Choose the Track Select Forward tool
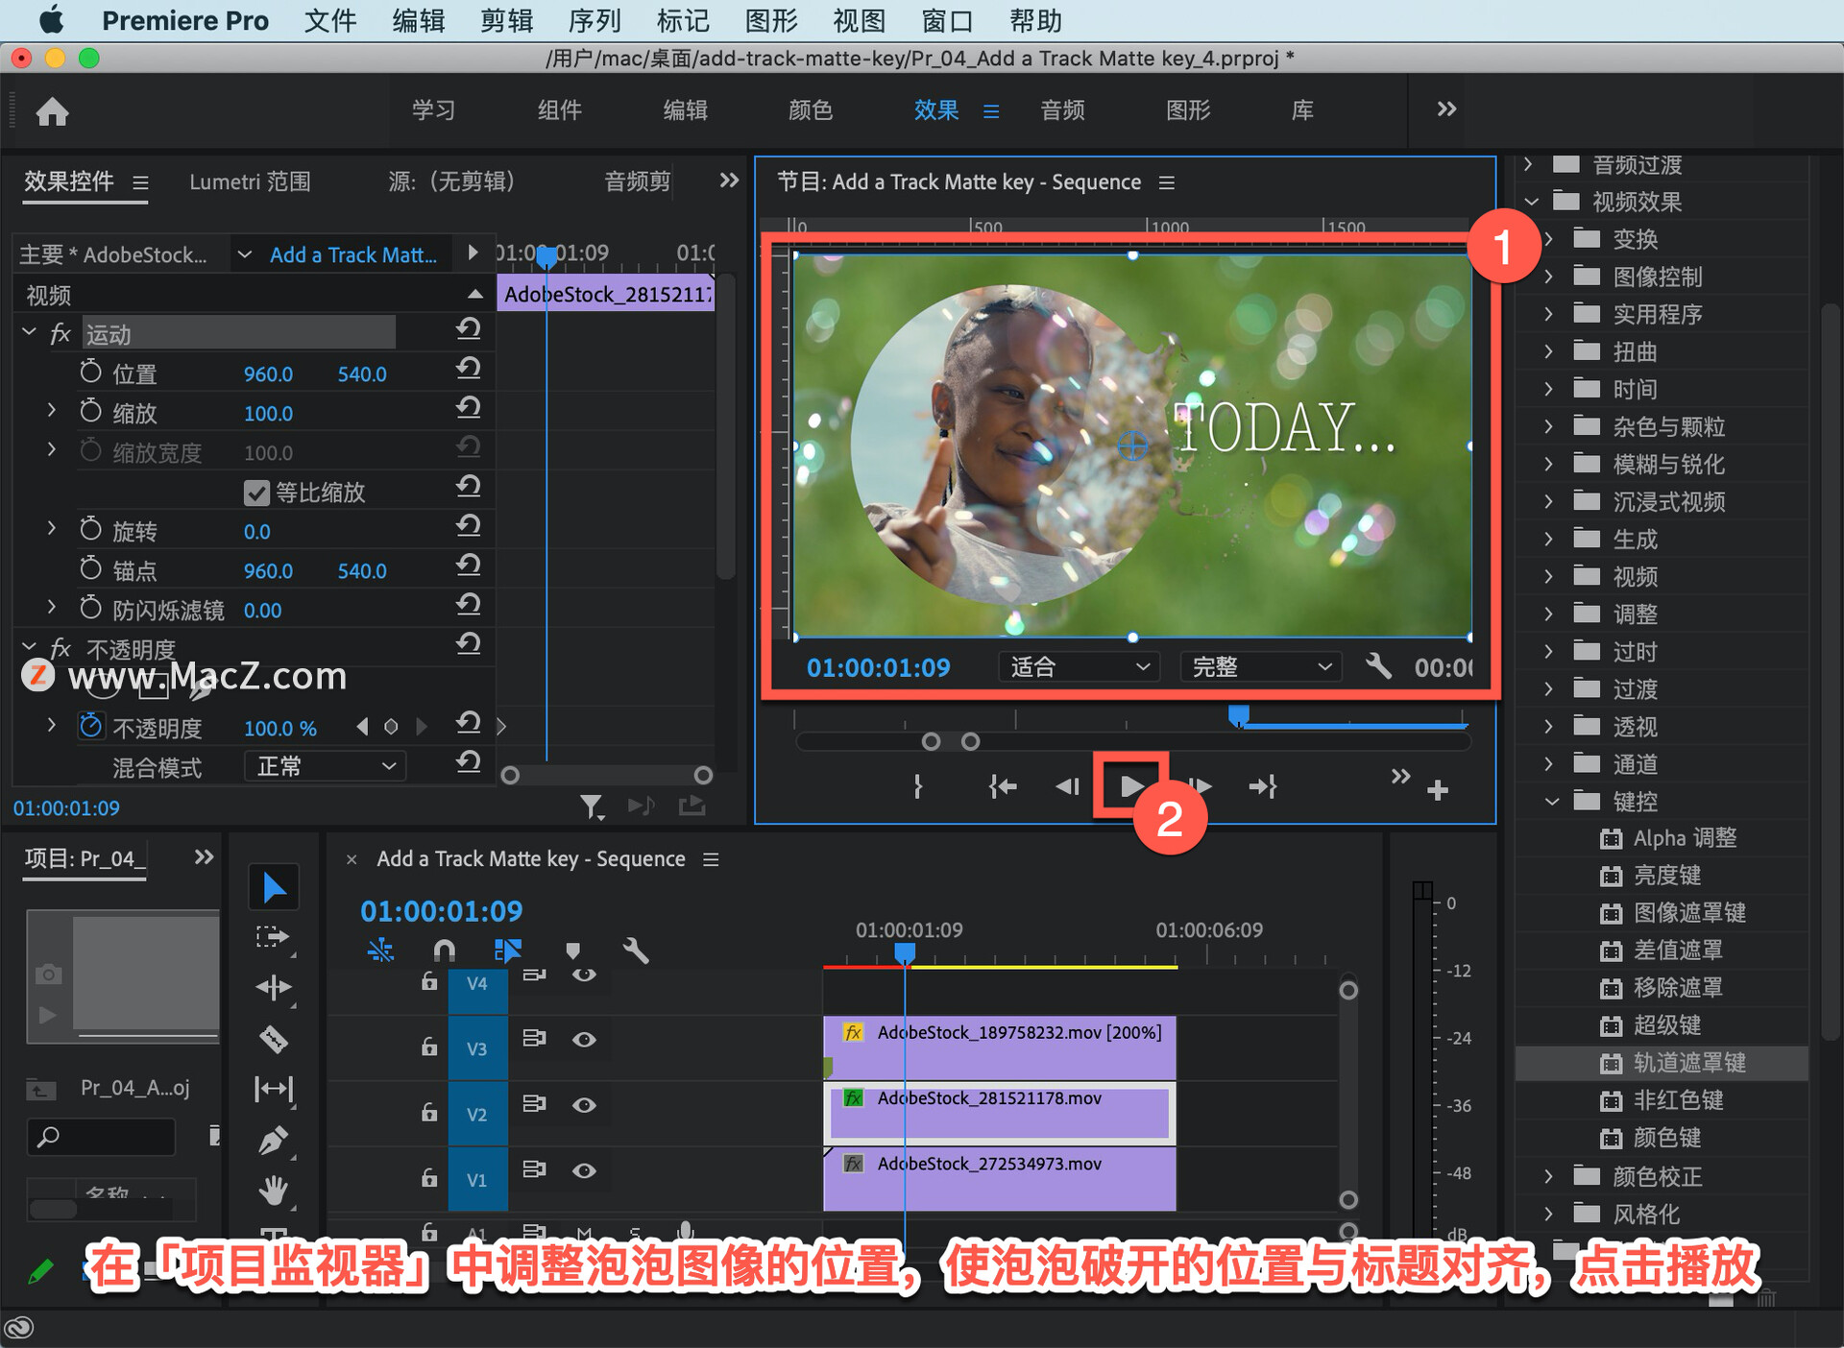1844x1348 pixels. [x=274, y=937]
